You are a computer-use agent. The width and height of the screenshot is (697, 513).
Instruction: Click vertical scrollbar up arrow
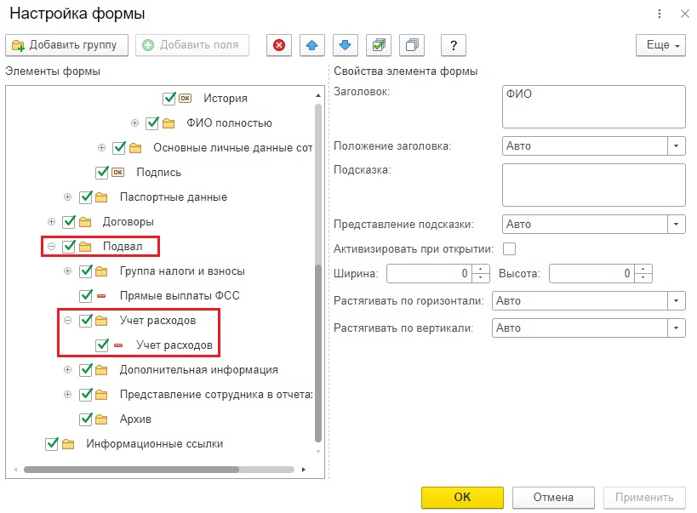(x=318, y=95)
